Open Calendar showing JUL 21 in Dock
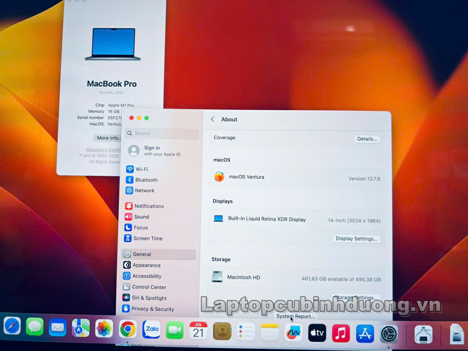The image size is (468, 351). [x=198, y=331]
